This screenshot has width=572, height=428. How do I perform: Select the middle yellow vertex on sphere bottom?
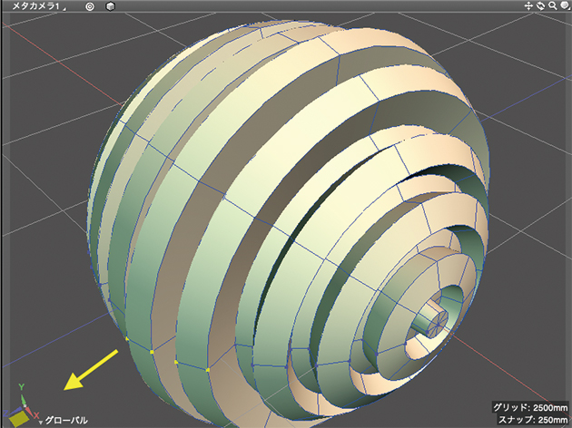pos(175,363)
